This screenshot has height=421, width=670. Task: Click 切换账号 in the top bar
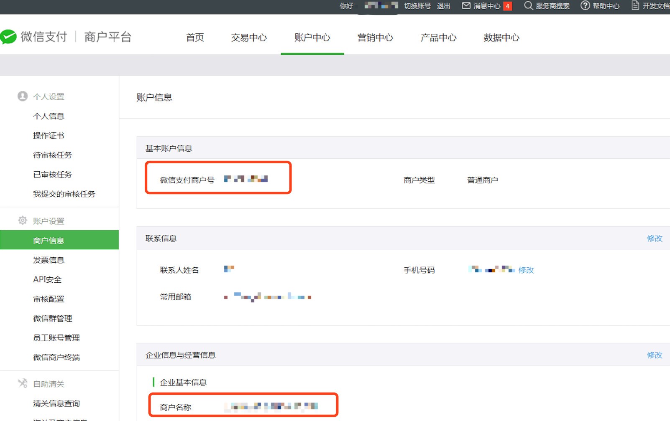417,6
